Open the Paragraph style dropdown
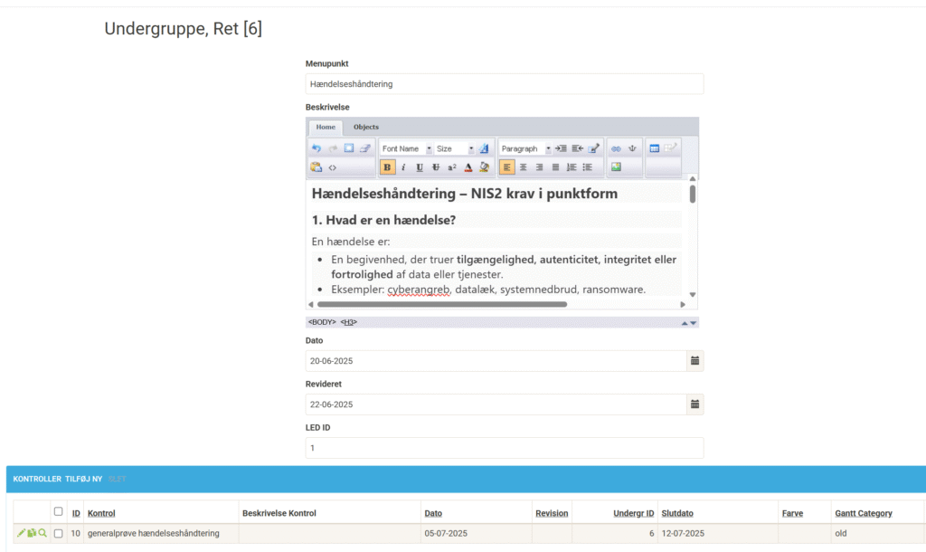Viewport: 926px width, 552px height. [525, 148]
